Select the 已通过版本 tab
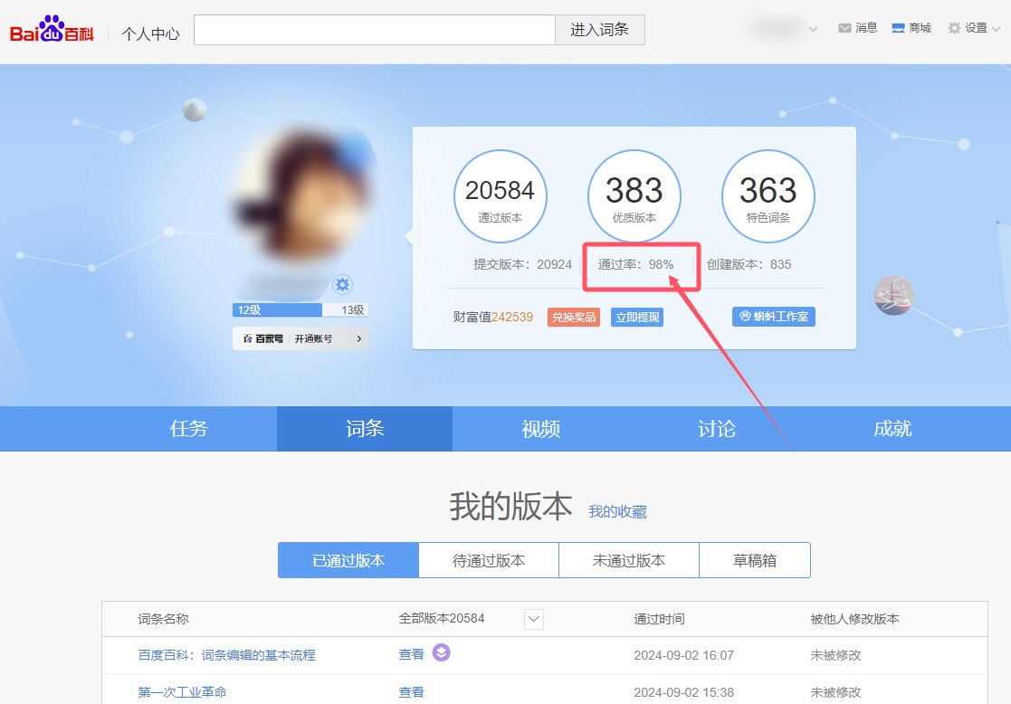 click(x=348, y=560)
